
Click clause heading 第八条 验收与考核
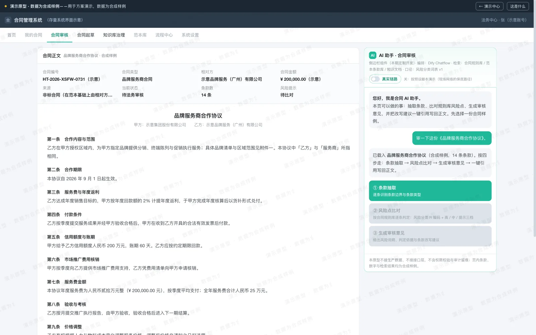tap(67, 305)
